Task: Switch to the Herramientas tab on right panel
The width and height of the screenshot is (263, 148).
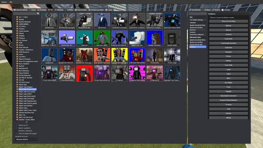Action: pyautogui.click(x=195, y=10)
